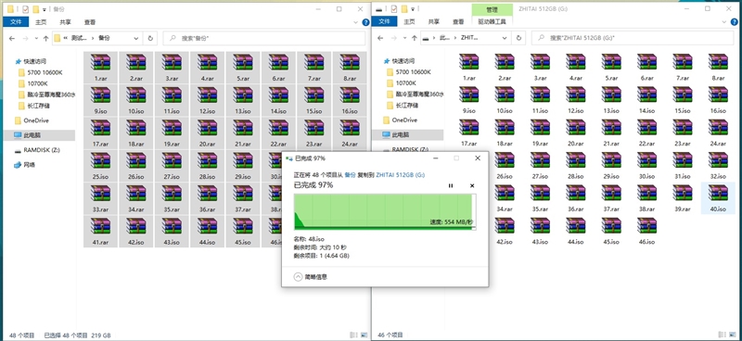Image resolution: width=742 pixels, height=341 pixels.
Task: Open 共享 tab in 备份 window
Action: point(65,21)
